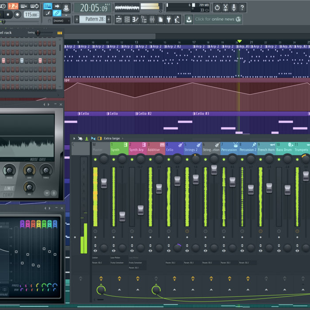Open the Pattern 28 selector dropdown
The image size is (310, 310).
[95, 19]
